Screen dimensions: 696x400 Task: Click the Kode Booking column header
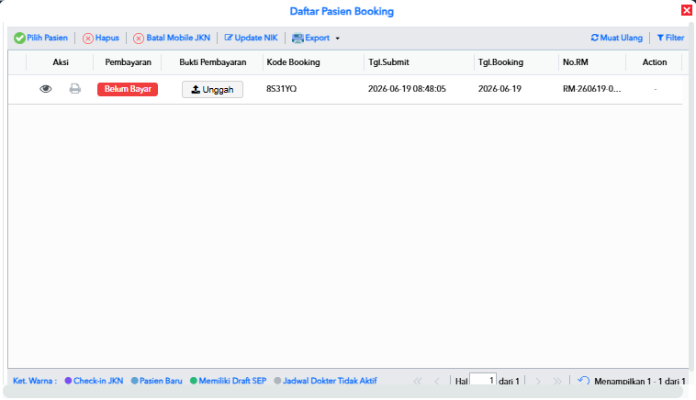pos(313,62)
